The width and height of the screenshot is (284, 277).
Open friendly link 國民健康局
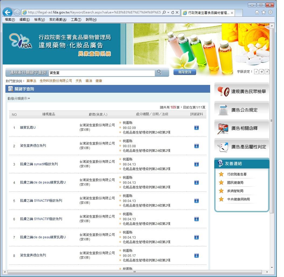235,182
